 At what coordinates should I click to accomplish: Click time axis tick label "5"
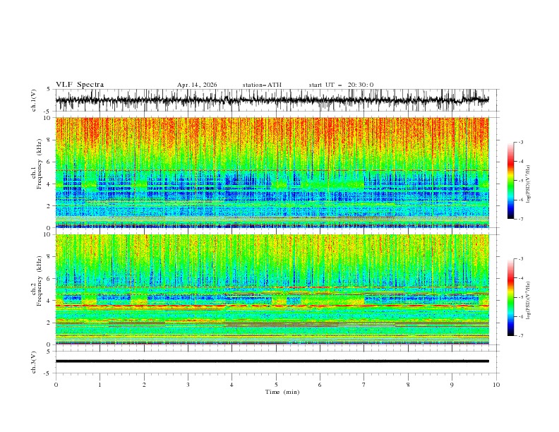pos(276,385)
